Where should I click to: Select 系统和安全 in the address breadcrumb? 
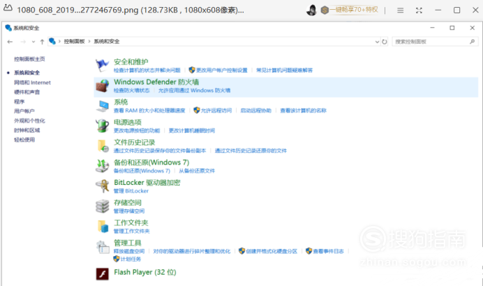[x=107, y=41]
